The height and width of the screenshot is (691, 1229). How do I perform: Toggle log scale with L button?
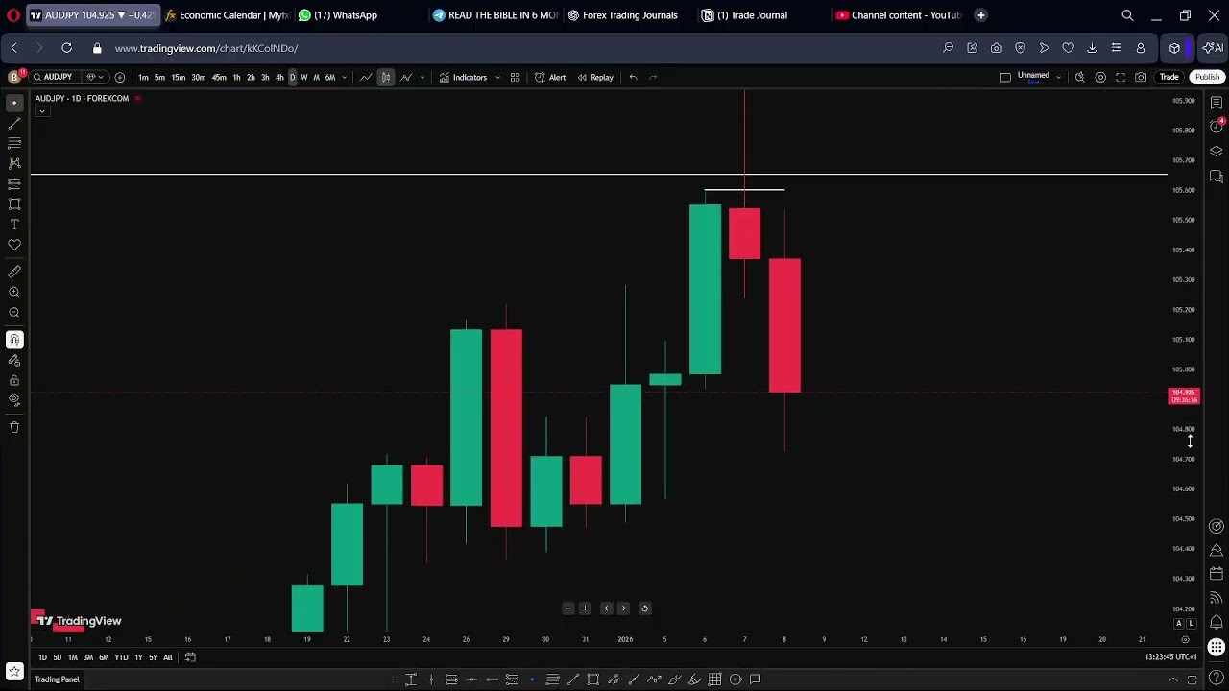pyautogui.click(x=1192, y=624)
